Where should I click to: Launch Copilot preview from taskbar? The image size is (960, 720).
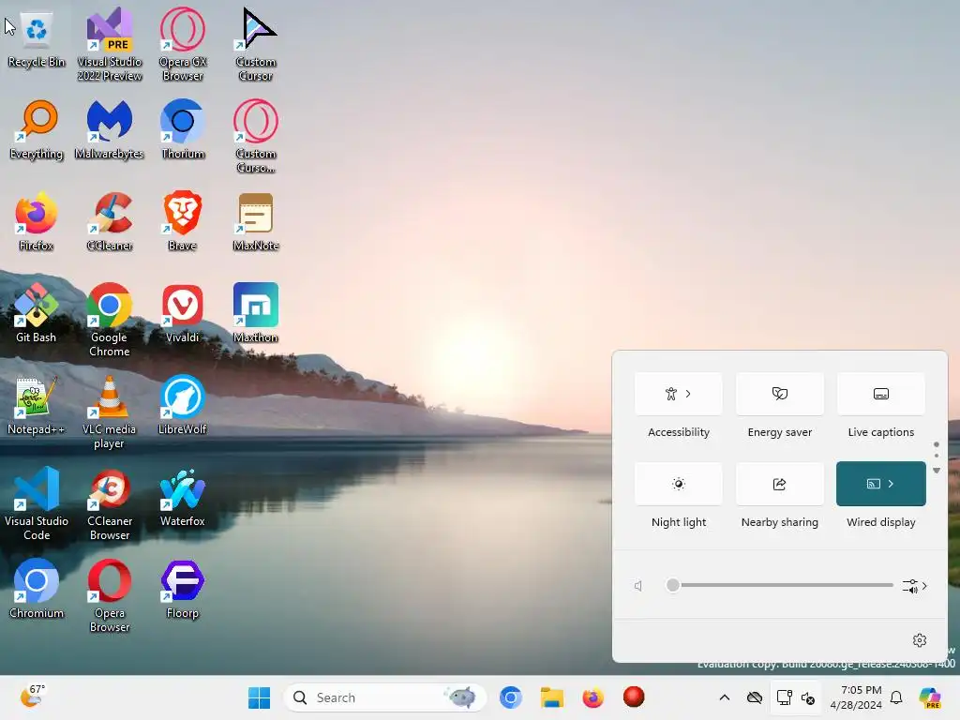tap(929, 697)
